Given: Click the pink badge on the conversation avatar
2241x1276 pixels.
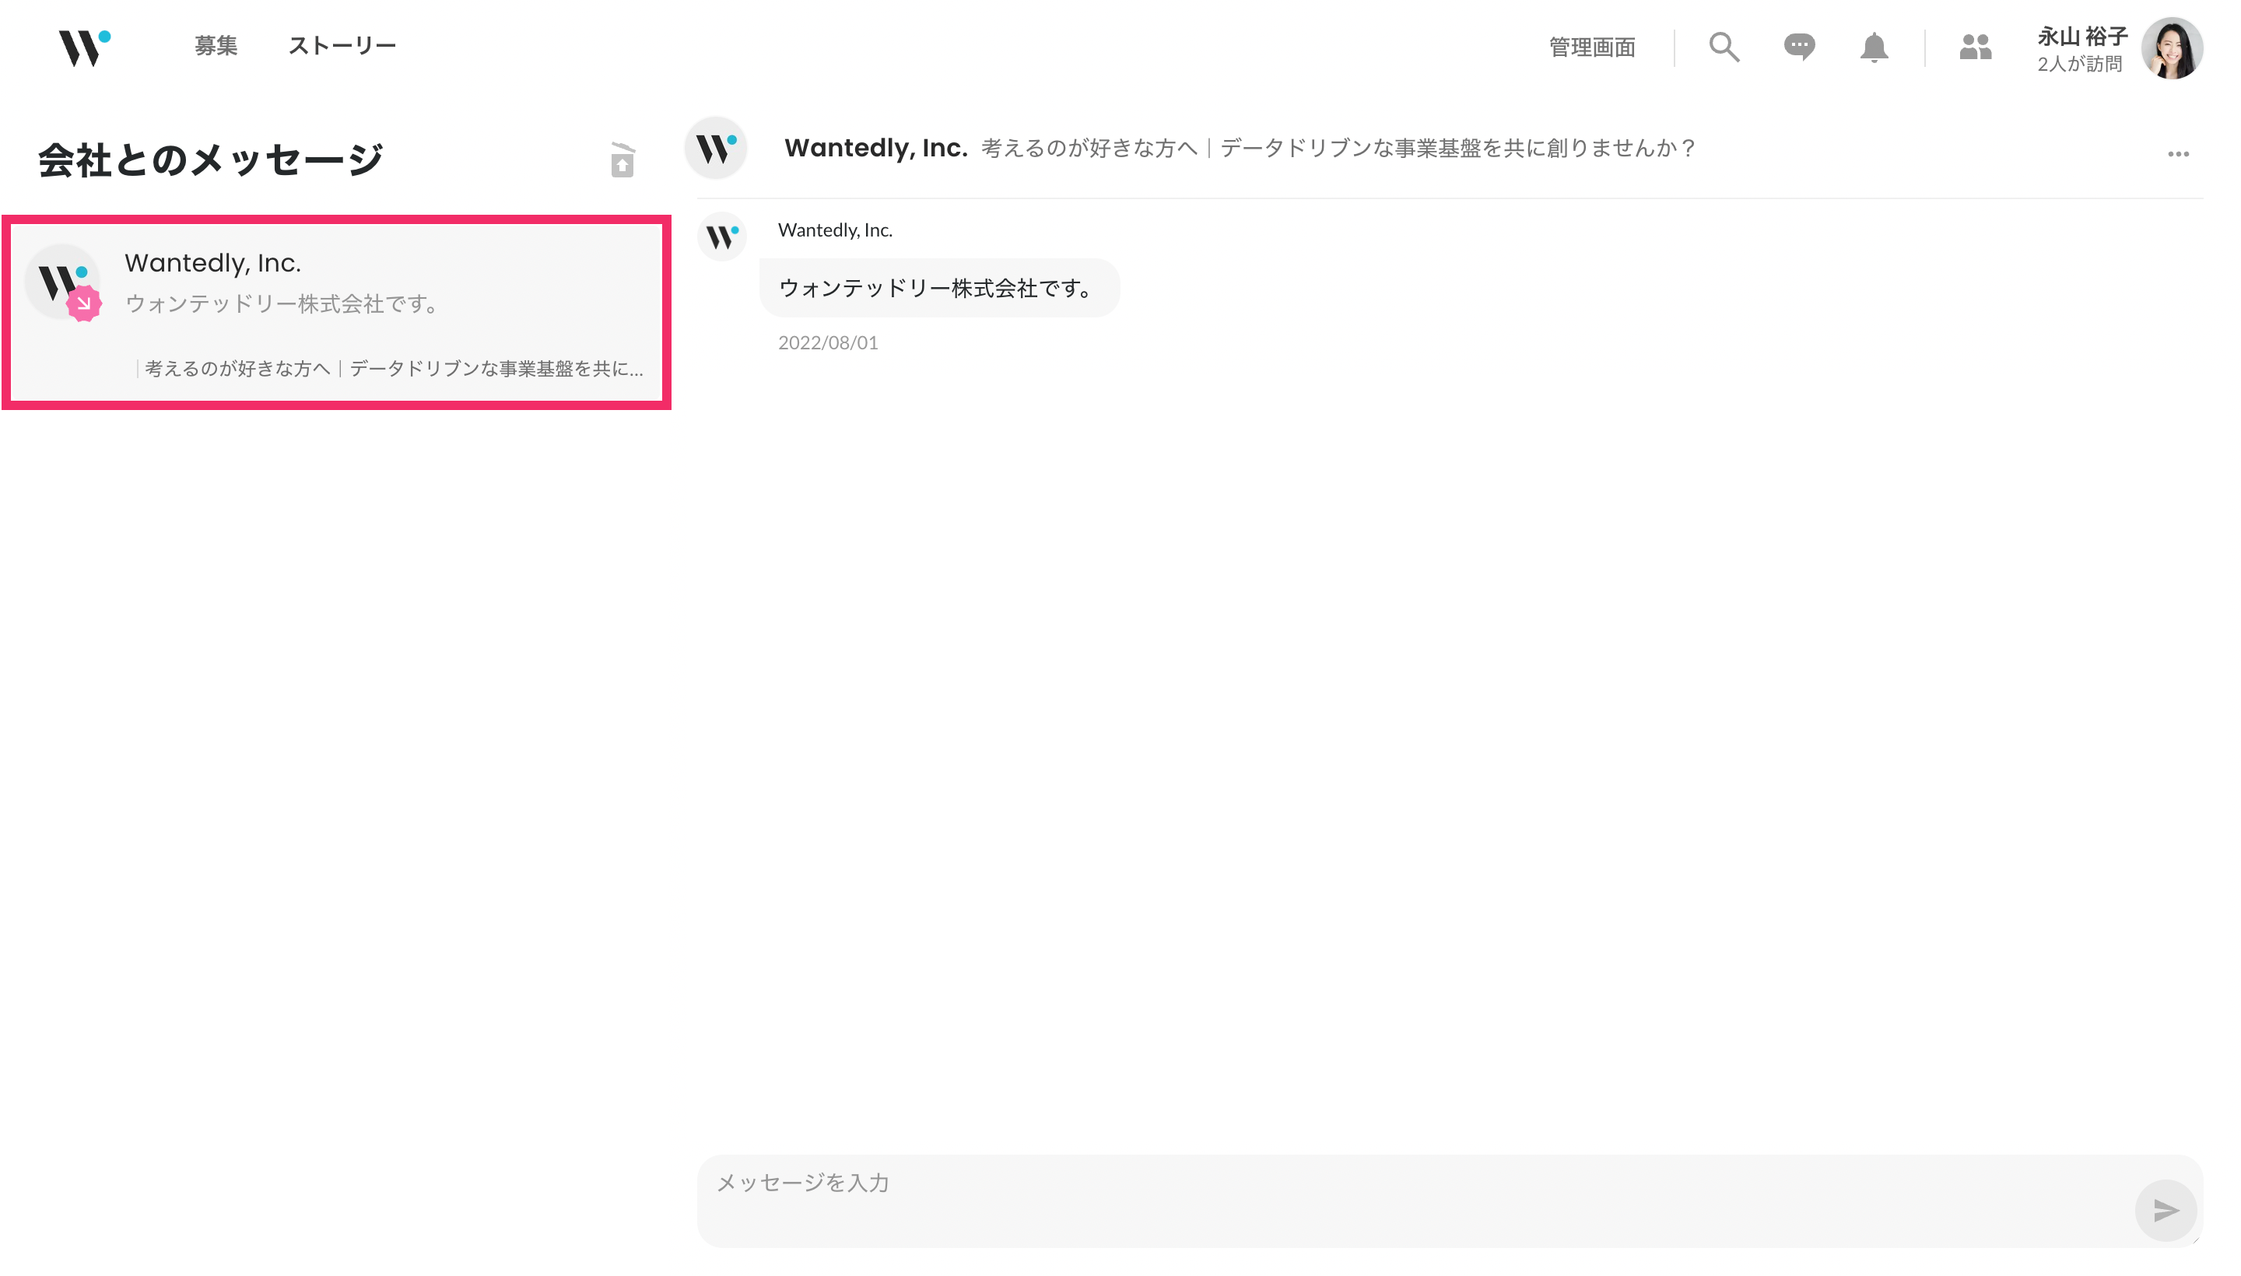Looking at the screenshot, I should [x=84, y=304].
